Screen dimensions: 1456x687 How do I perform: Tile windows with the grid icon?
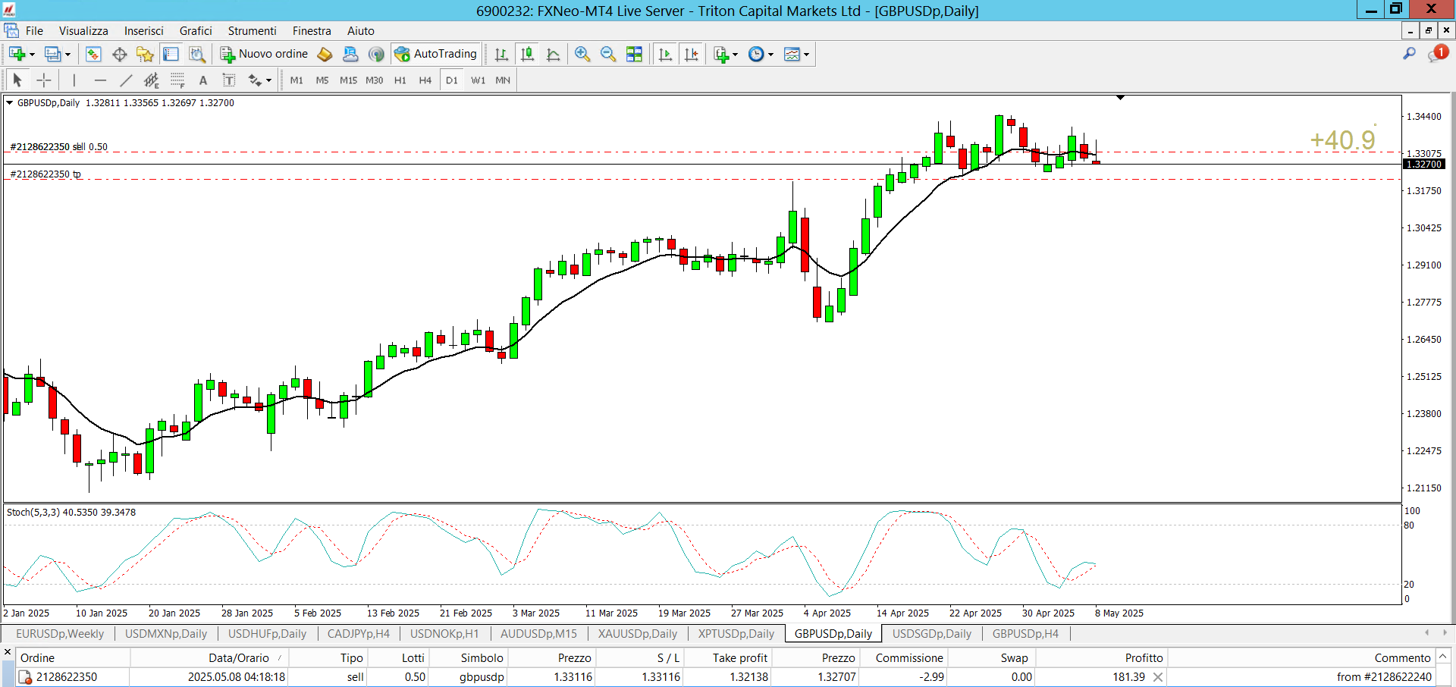click(x=634, y=54)
